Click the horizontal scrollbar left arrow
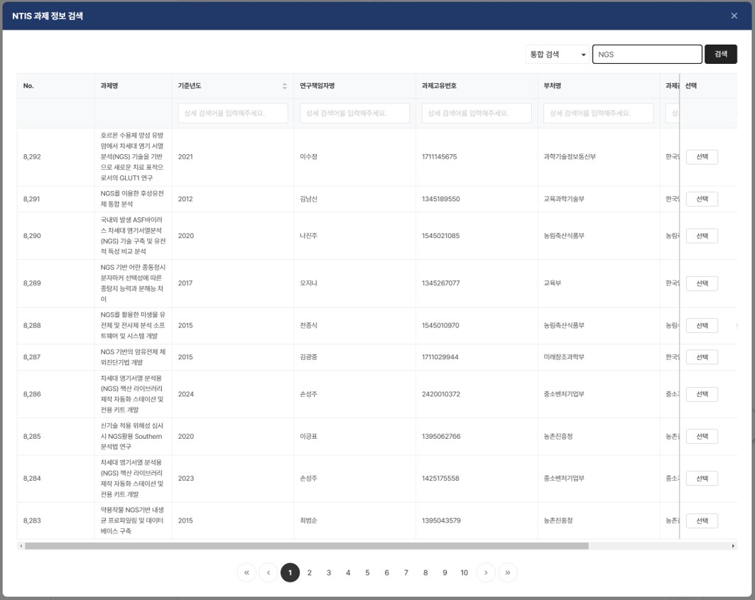 (x=21, y=546)
